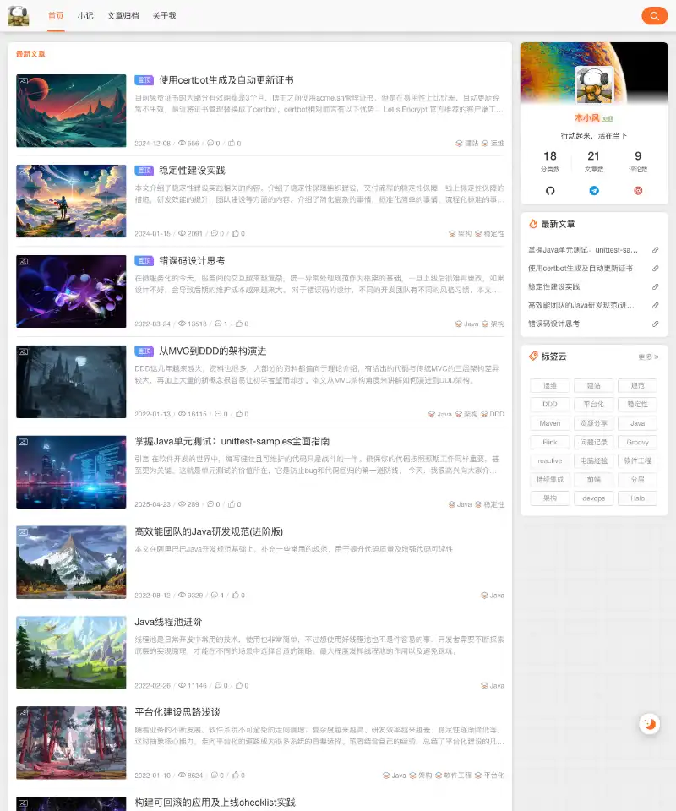Screen dimensions: 676x811
Task: Click the comment icon on 错误码设计思考 article
Action: (218, 324)
